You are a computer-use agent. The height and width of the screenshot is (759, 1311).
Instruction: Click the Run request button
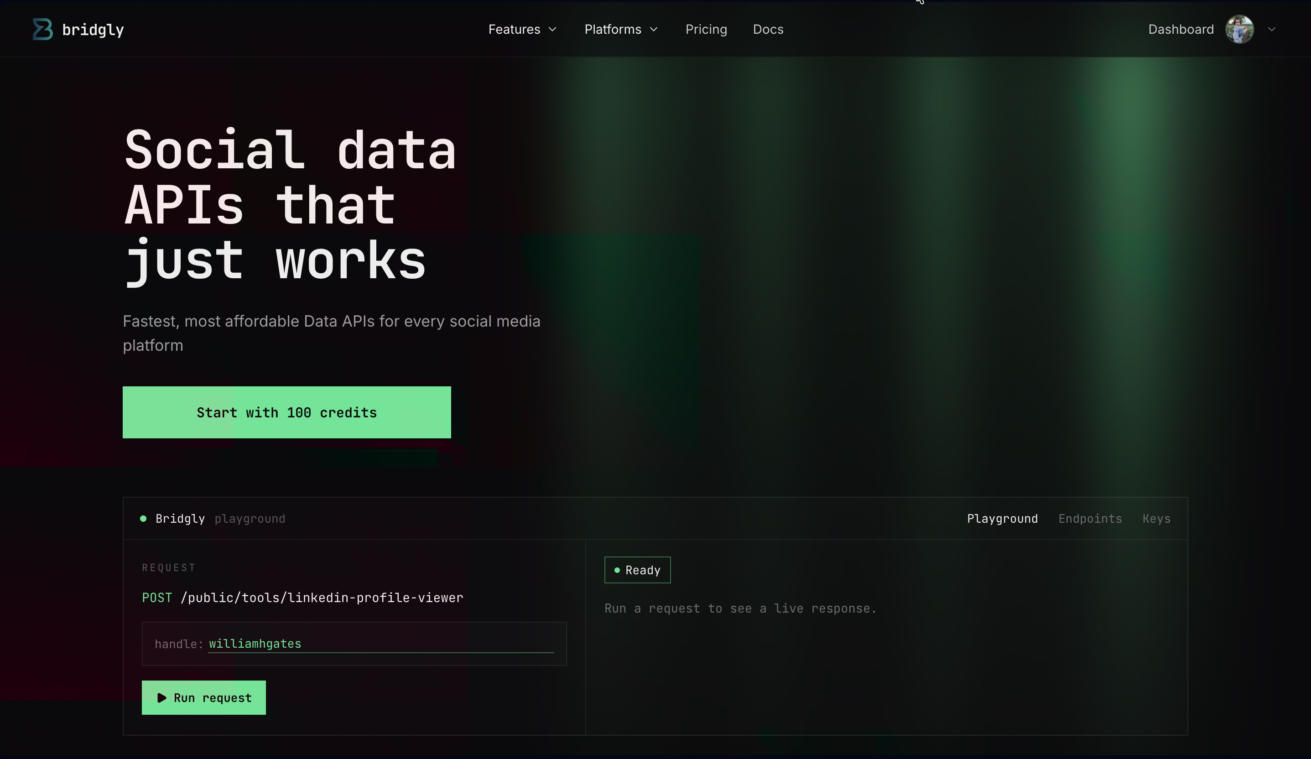point(203,697)
